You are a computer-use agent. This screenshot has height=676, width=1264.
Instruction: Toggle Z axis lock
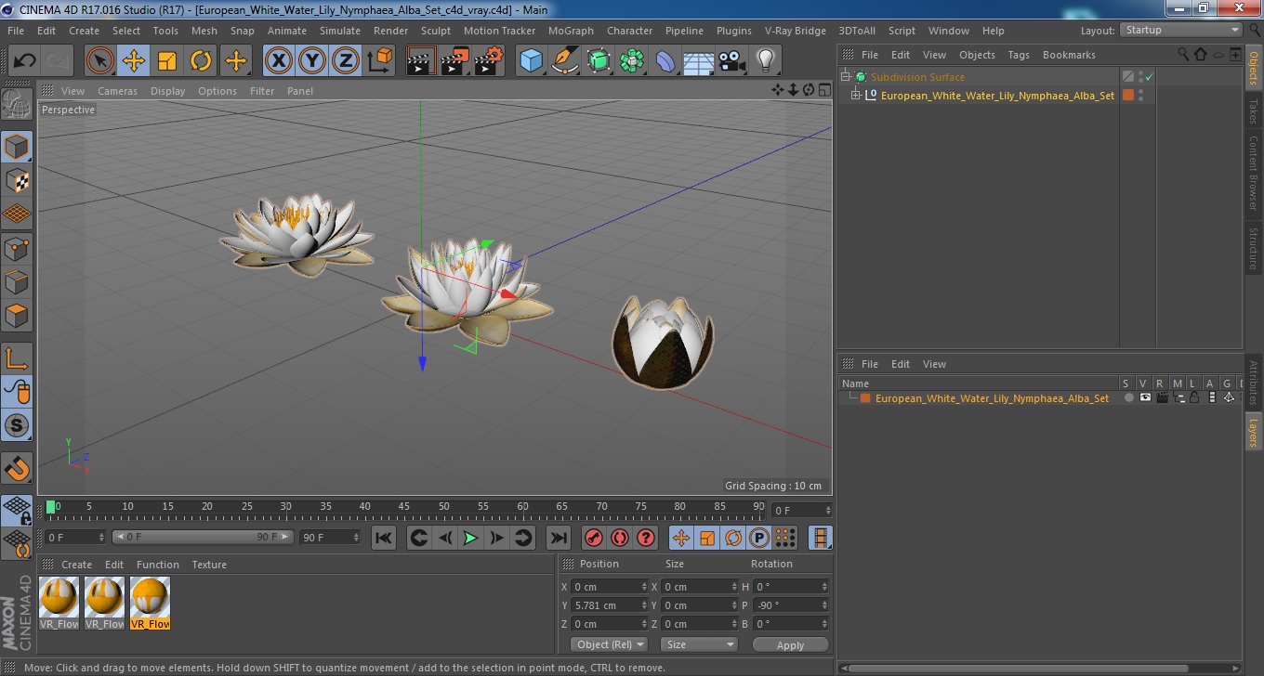click(346, 61)
